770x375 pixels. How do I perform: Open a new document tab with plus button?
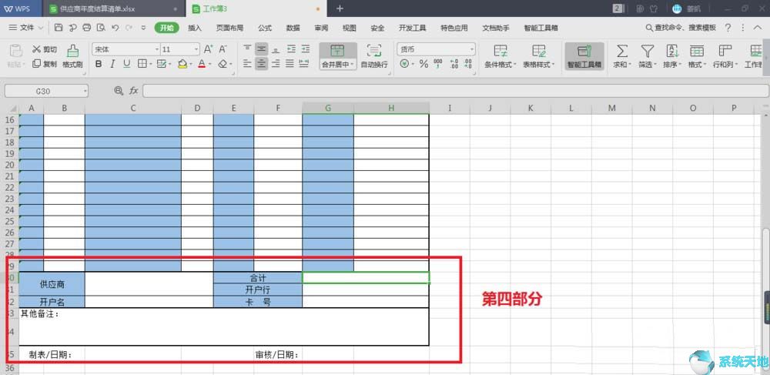pos(340,8)
